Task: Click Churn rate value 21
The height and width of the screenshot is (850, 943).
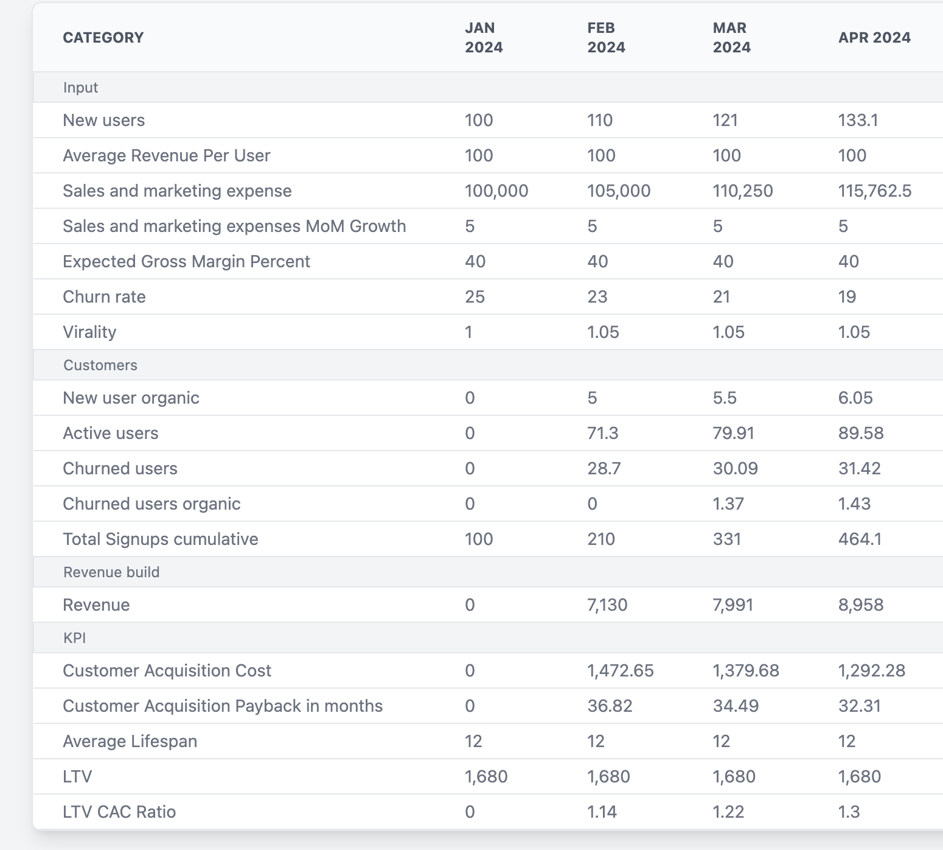Action: 722,297
